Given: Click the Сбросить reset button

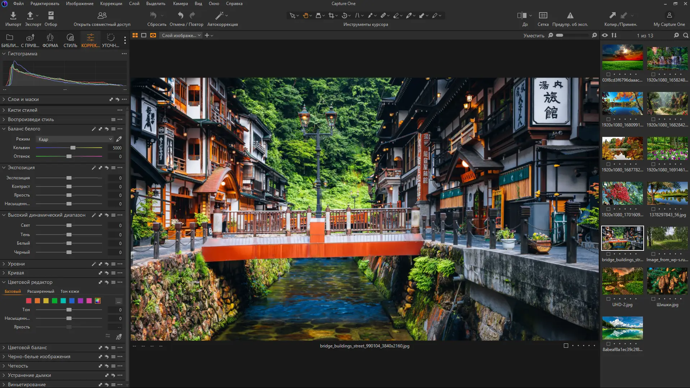Looking at the screenshot, I should [154, 15].
